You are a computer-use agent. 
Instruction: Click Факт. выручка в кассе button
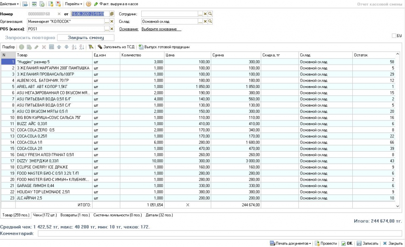point(116,4)
